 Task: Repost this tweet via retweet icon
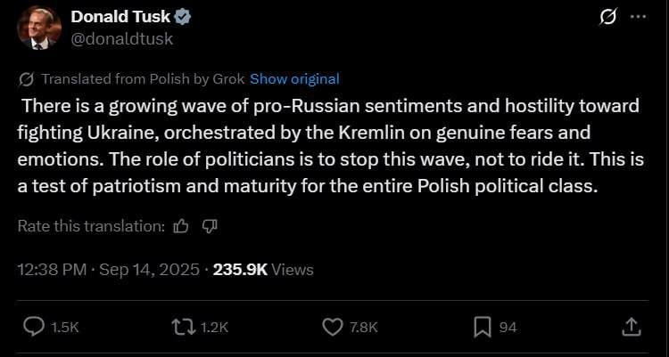pyautogui.click(x=184, y=327)
